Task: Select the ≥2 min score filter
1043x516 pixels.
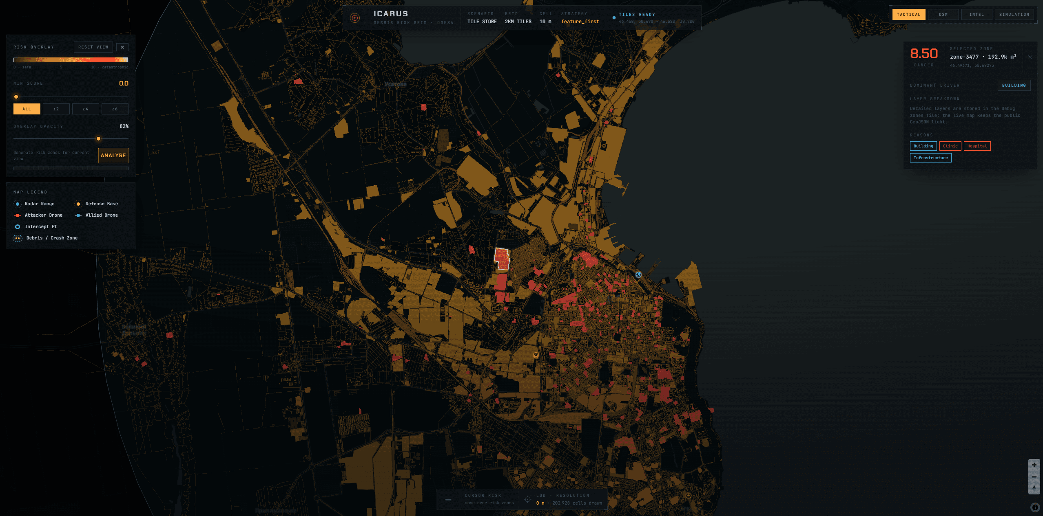Action: (x=56, y=109)
